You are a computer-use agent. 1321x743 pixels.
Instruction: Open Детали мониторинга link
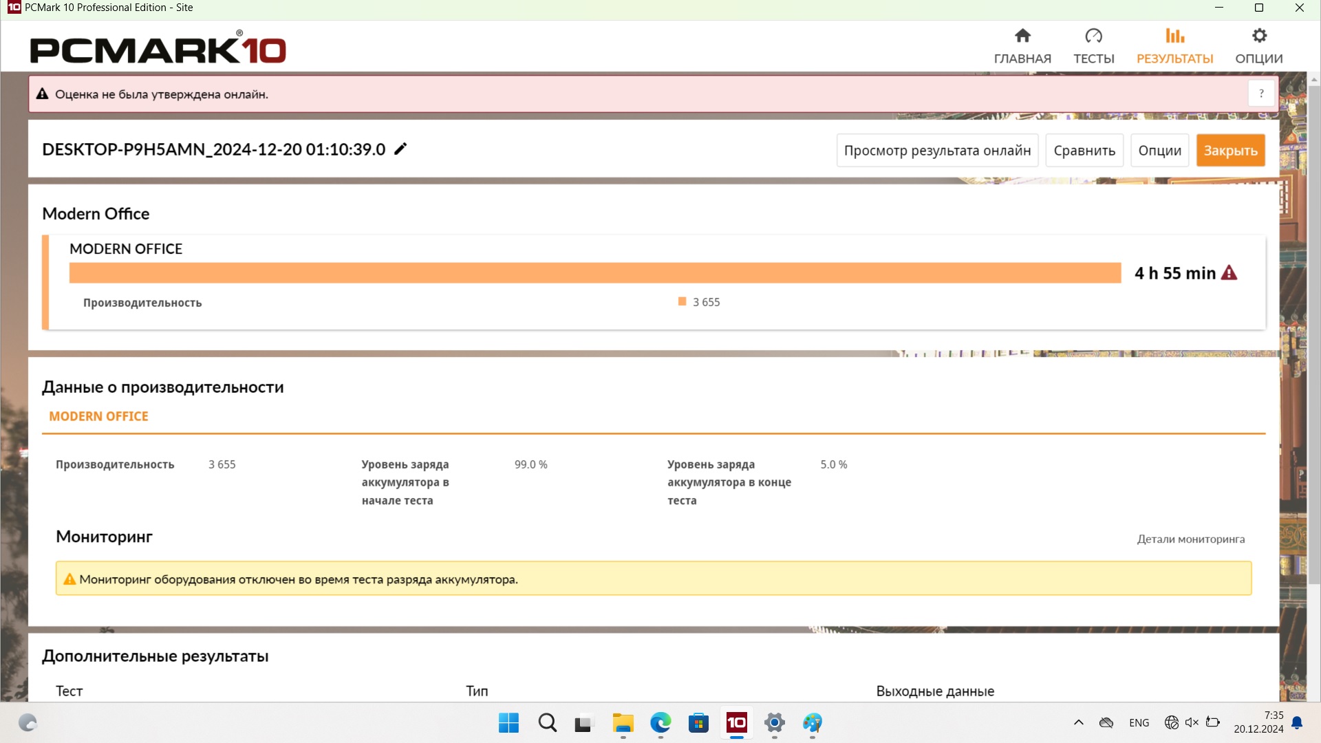click(1190, 539)
